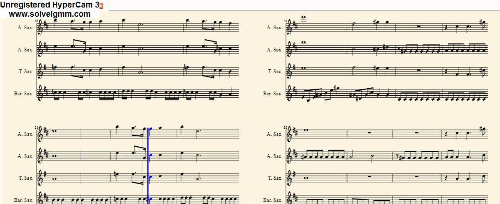Select the measure number 21 marker
This screenshot has height=204, width=500.
coord(37,127)
